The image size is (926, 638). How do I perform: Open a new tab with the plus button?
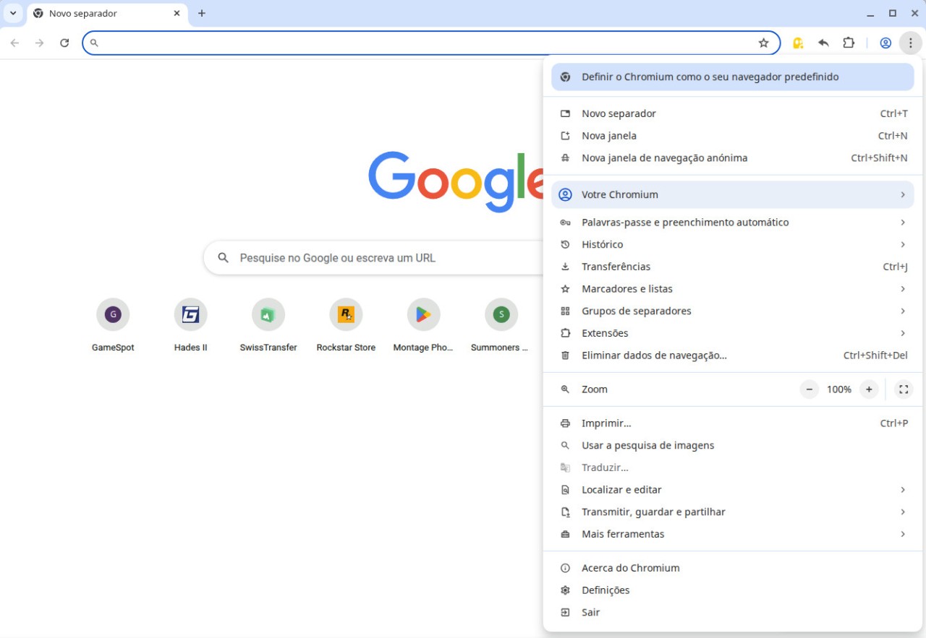[201, 13]
